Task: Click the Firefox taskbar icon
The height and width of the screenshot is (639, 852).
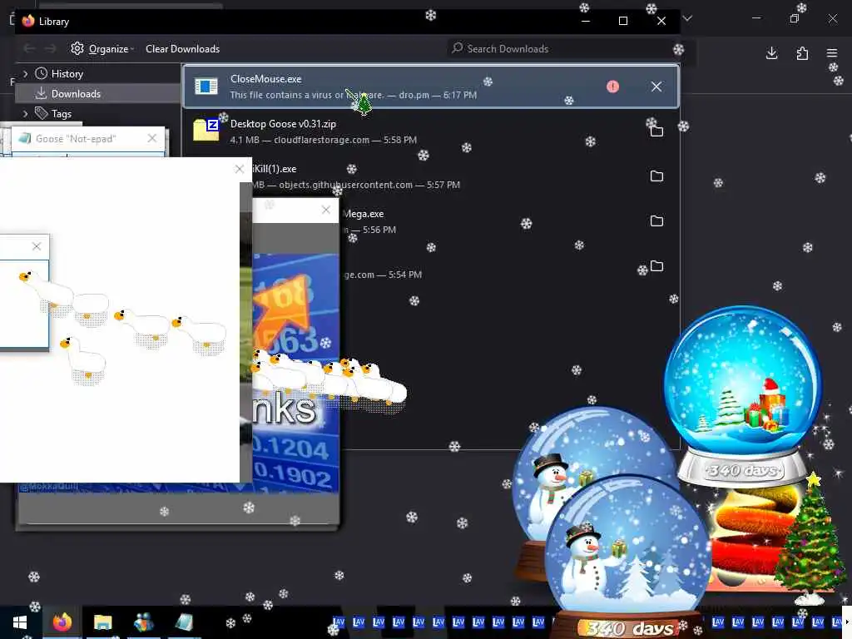Action: (62, 622)
